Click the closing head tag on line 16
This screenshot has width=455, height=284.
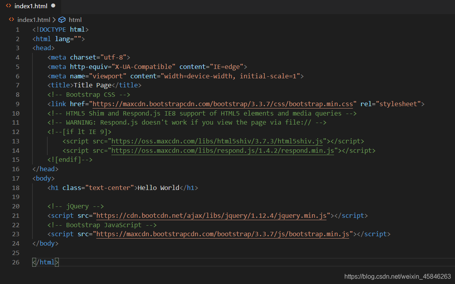pyautogui.click(x=45, y=169)
